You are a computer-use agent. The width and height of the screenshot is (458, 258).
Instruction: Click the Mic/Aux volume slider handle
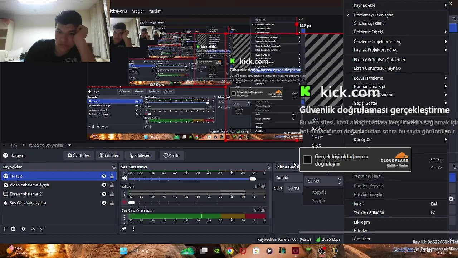[131, 202]
